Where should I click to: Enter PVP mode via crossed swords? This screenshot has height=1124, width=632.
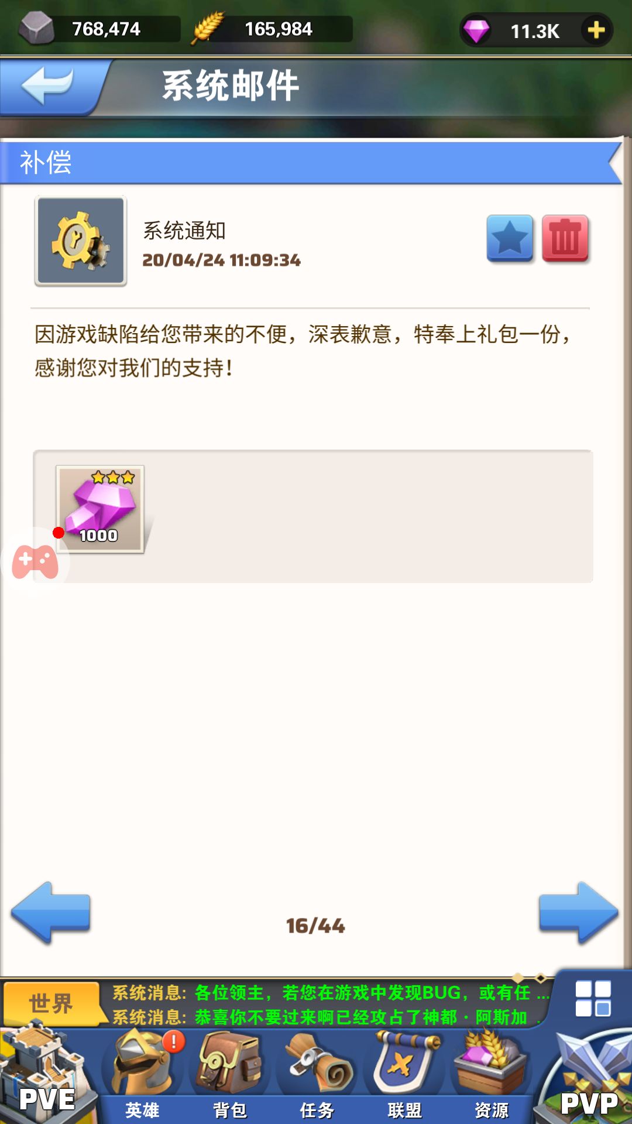(x=588, y=1077)
